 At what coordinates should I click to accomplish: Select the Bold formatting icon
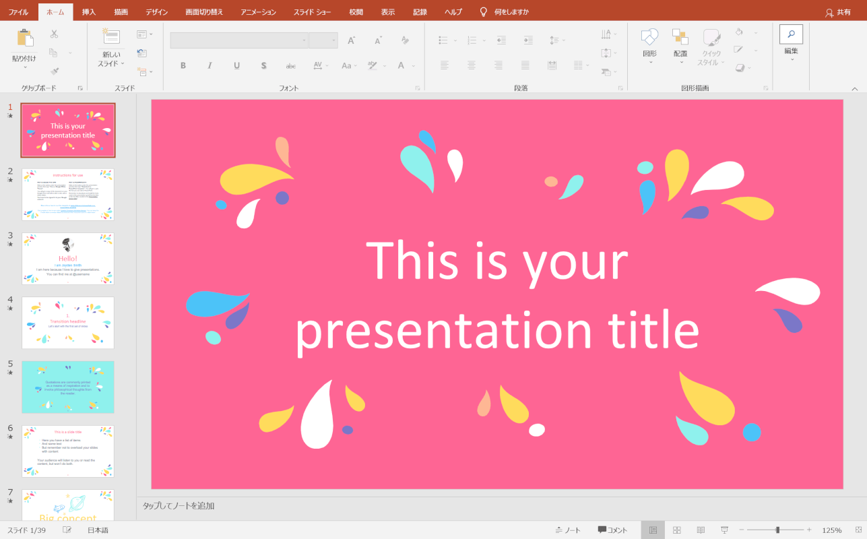point(183,65)
